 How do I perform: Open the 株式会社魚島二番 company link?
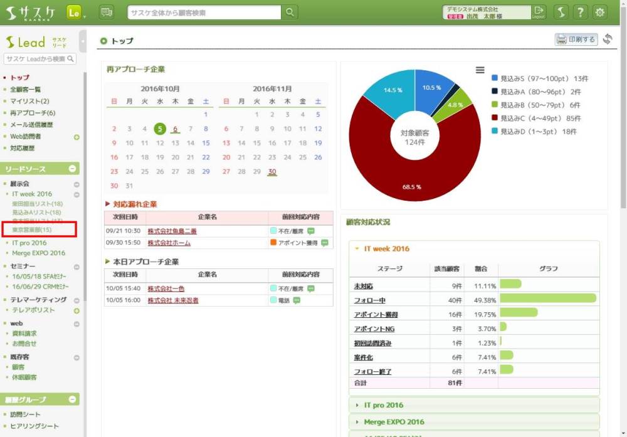click(x=172, y=231)
